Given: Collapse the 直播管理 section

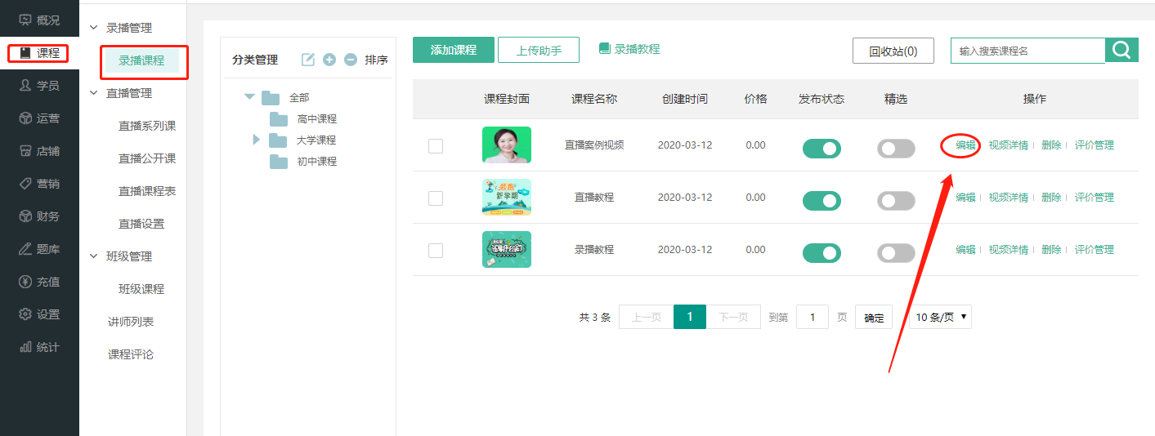Looking at the screenshot, I should click(x=93, y=93).
